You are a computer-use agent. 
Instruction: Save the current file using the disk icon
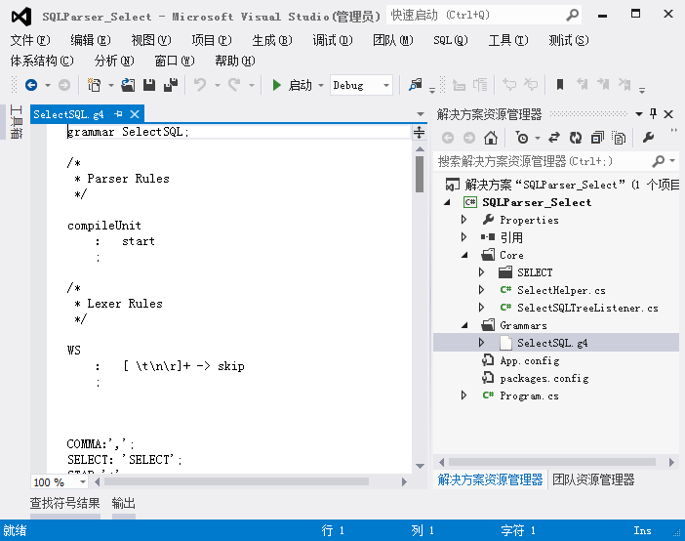click(149, 85)
